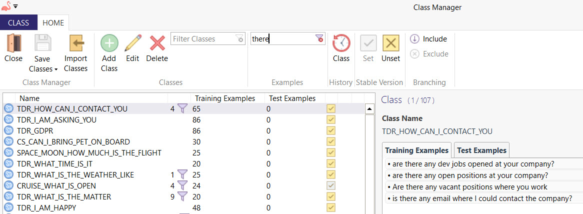Expand the Save Classes dropdown arrow
Screen dimensions: 583x214
click(55, 69)
